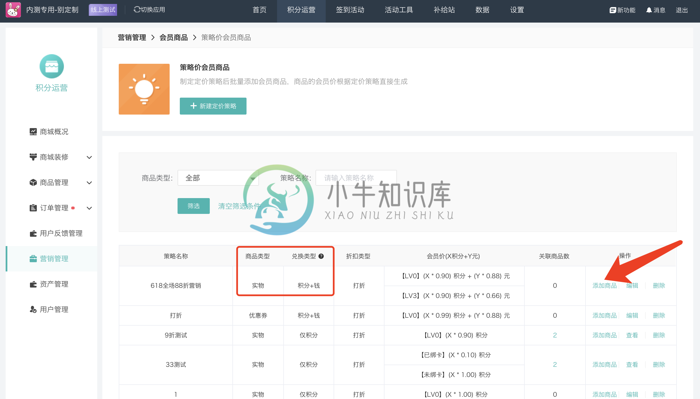Open the 补给站 tab

444,10
